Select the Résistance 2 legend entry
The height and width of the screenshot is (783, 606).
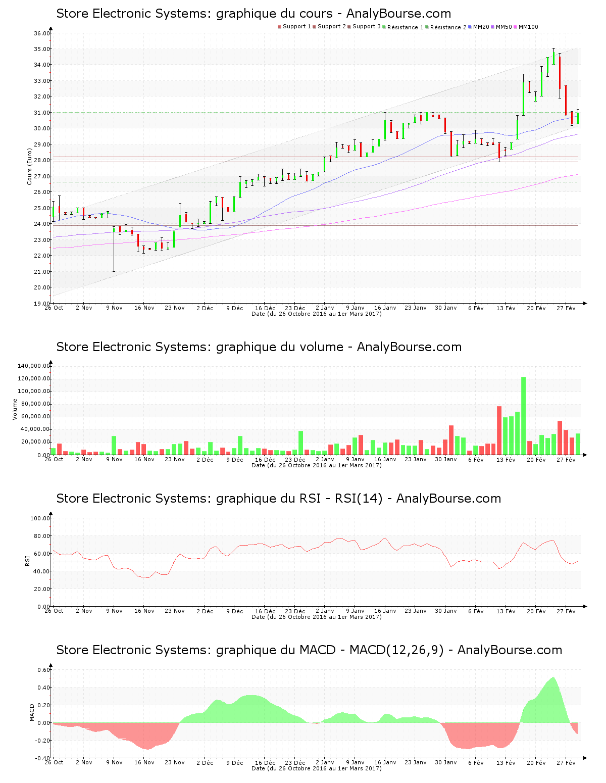448,27
